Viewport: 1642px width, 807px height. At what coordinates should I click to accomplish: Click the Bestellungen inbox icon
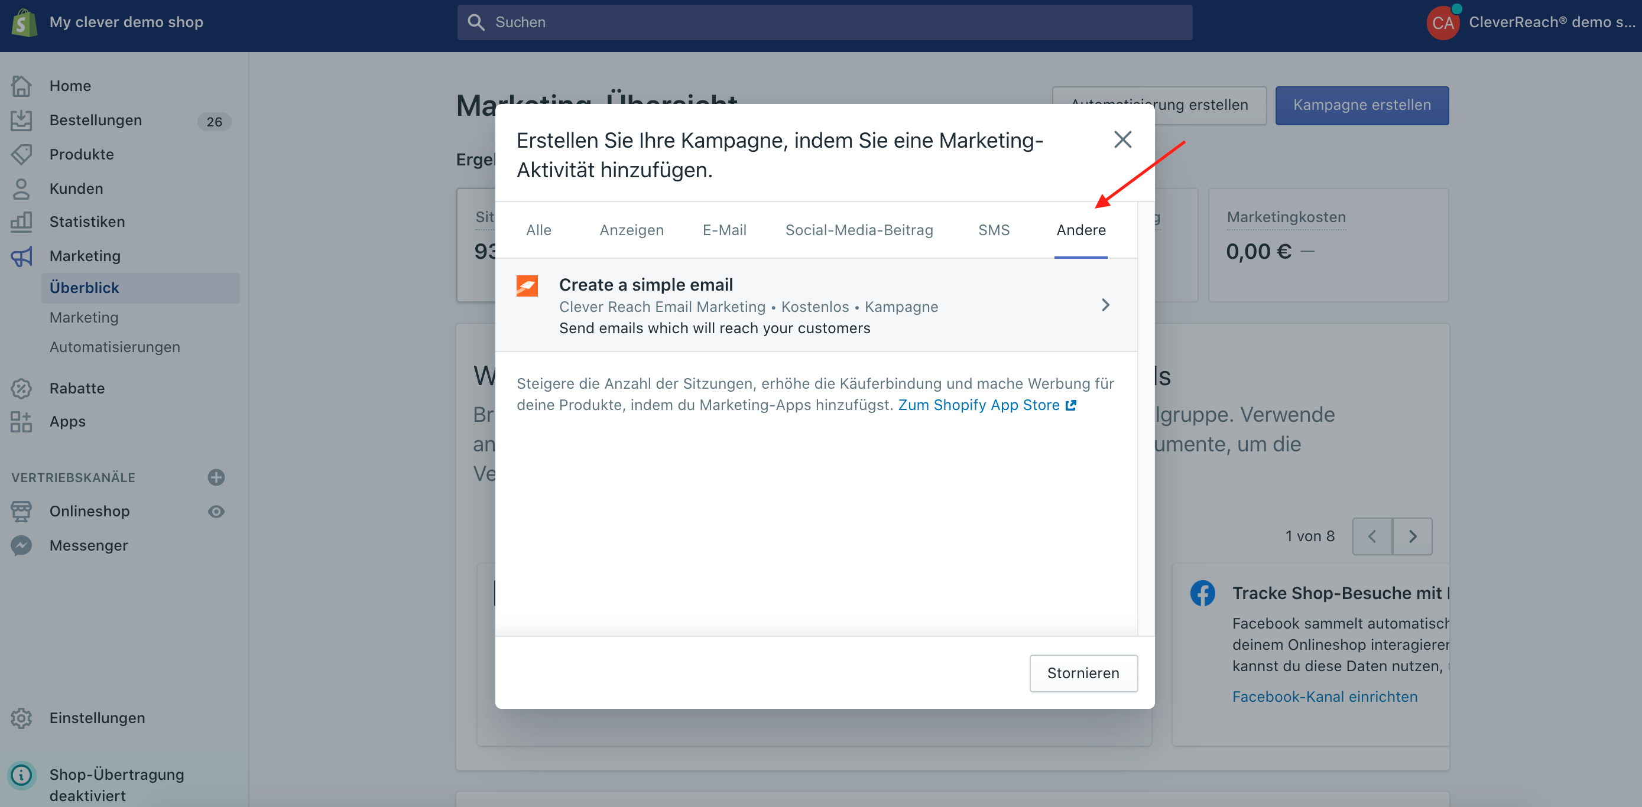pos(21,120)
